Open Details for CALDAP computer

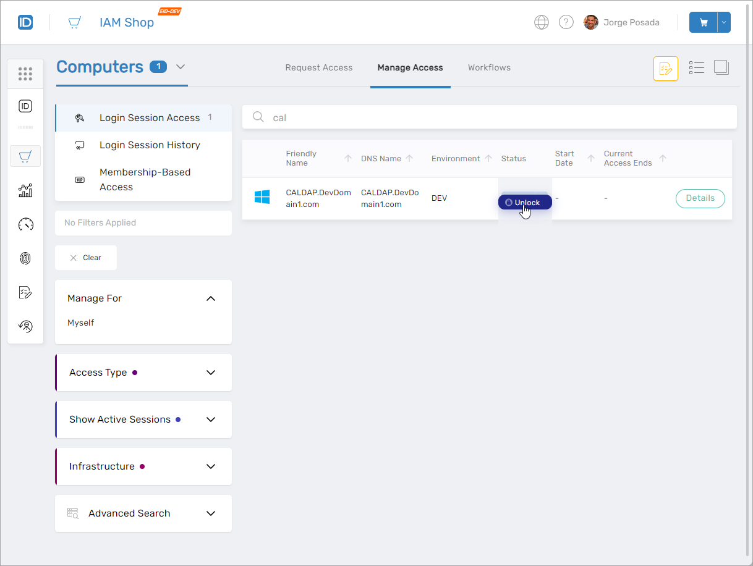click(x=700, y=198)
